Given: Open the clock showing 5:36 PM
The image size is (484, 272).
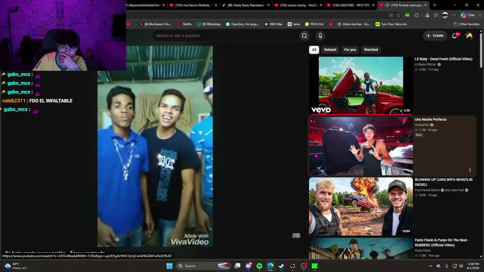Looking at the screenshot, I should tap(473, 266).
